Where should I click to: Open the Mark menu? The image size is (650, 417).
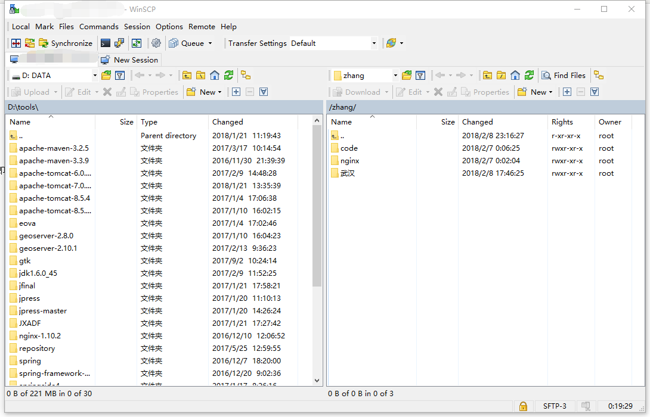pyautogui.click(x=44, y=26)
